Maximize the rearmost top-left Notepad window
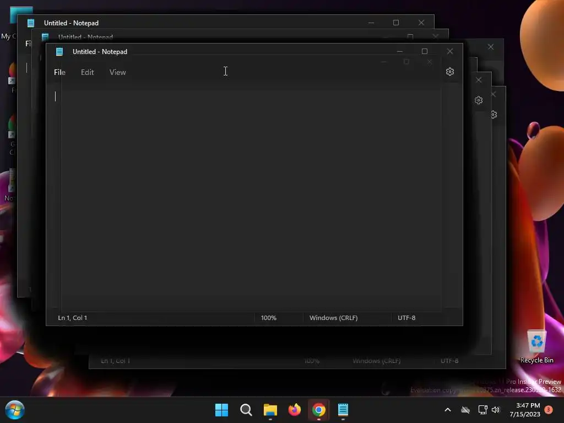Screen dimensions: 564x423 pos(396,23)
